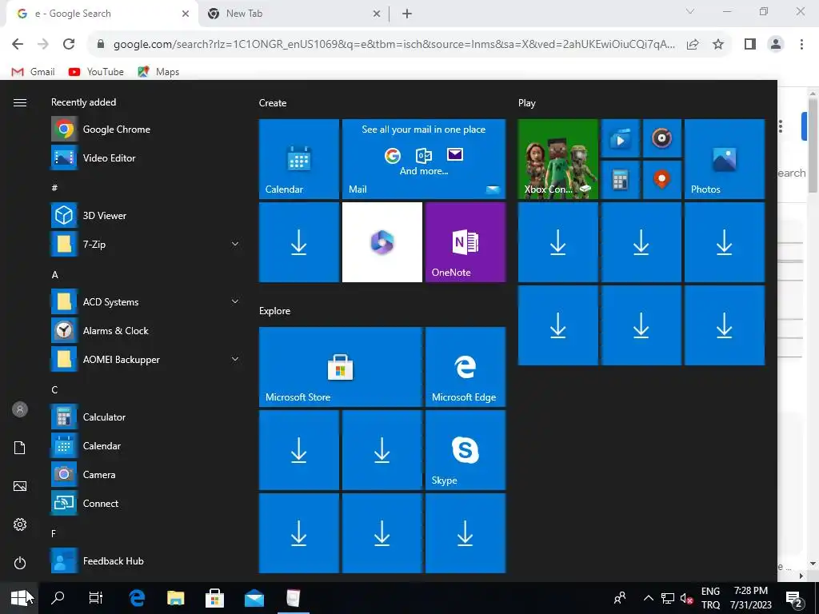
Task: Open Calendar in the app list
Action: click(x=145, y=445)
